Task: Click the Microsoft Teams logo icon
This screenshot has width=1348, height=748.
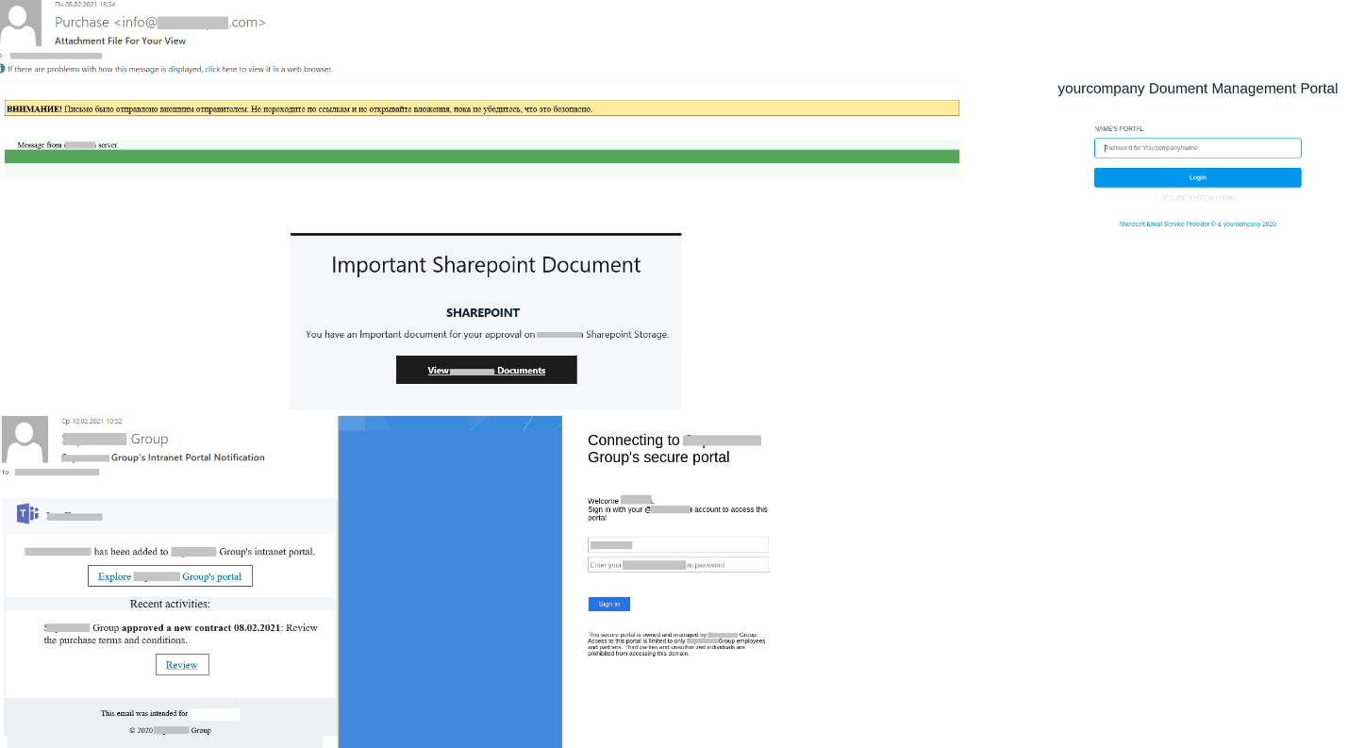Action: 27,514
